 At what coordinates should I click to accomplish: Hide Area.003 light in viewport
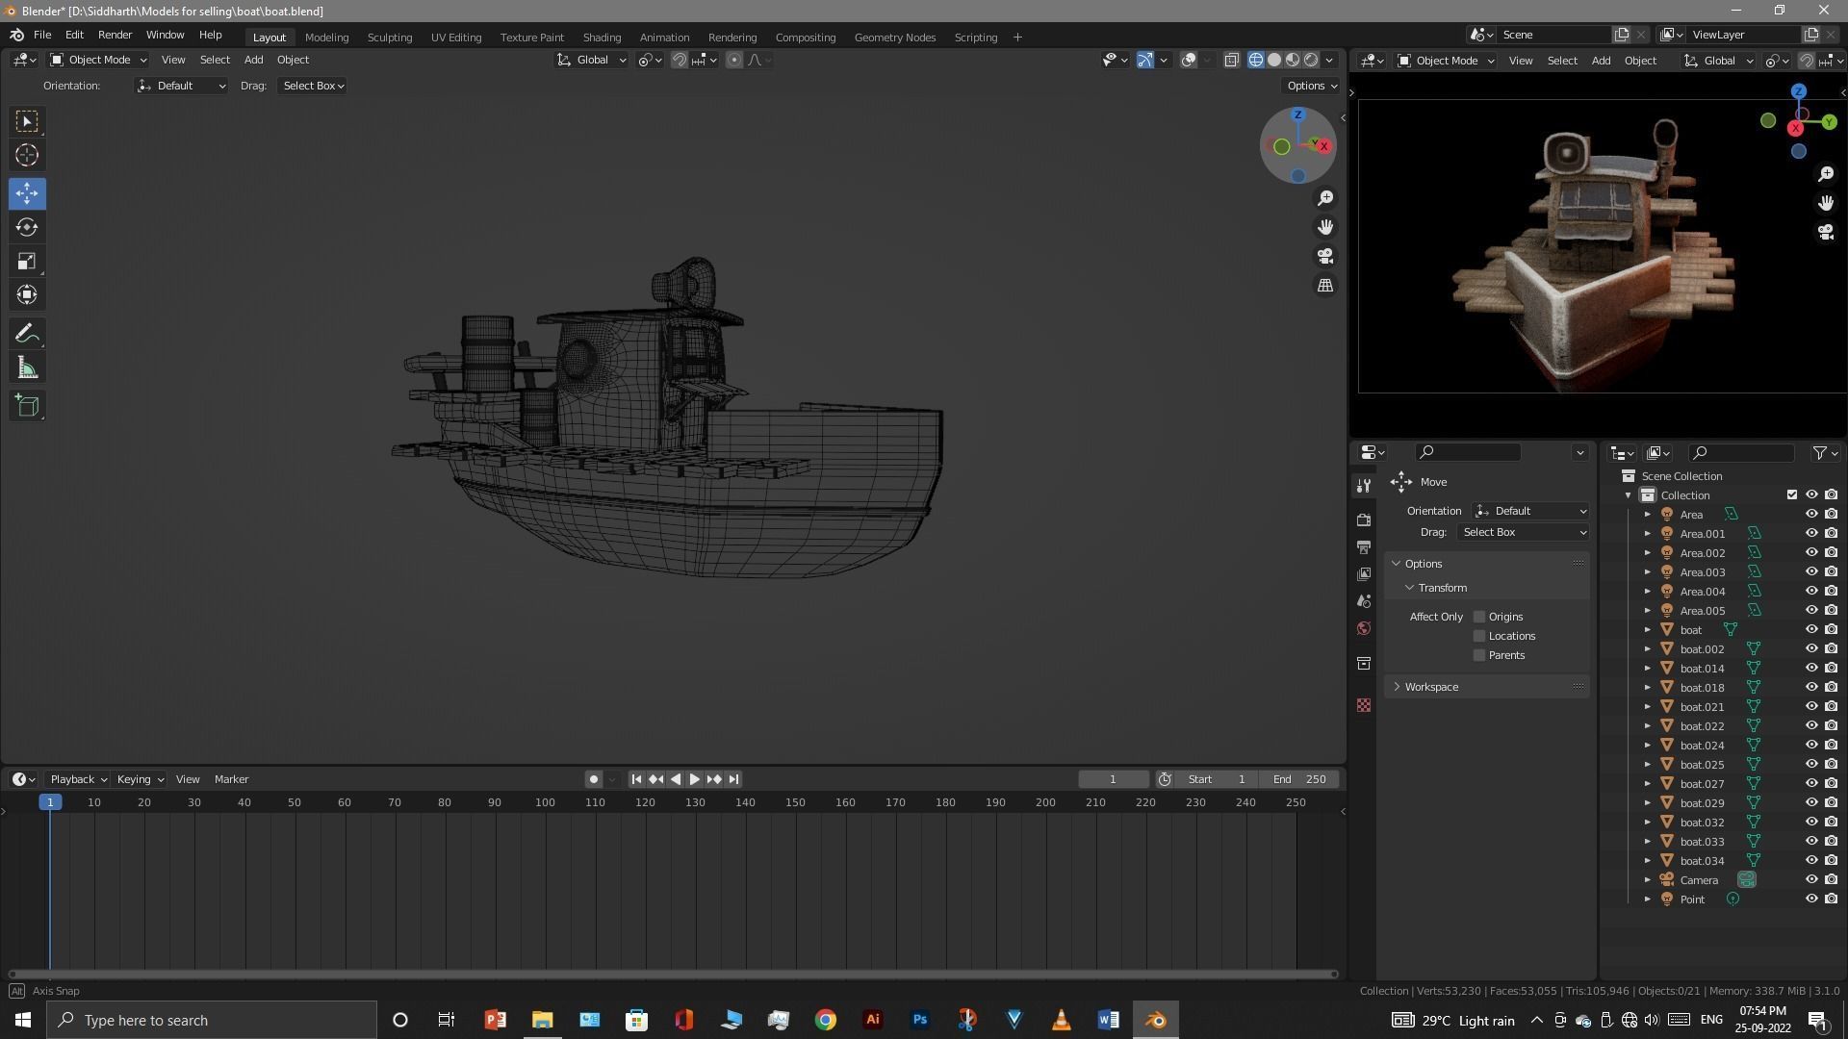[x=1810, y=571]
